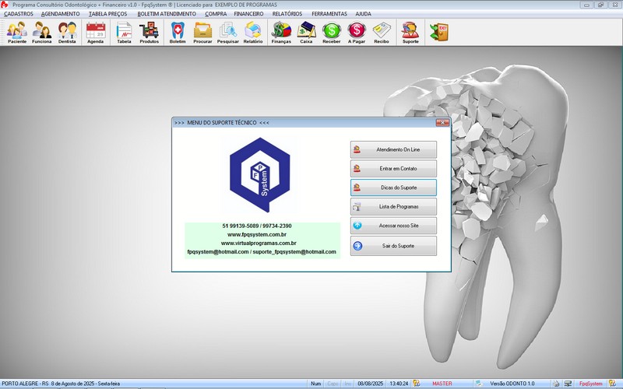Open the Agenda calendar icon
This screenshot has height=389, width=623.
tap(95, 32)
